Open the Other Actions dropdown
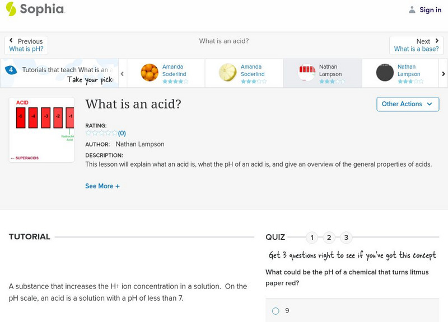 pos(407,104)
